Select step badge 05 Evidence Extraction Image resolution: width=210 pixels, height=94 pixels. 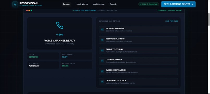point(102,71)
